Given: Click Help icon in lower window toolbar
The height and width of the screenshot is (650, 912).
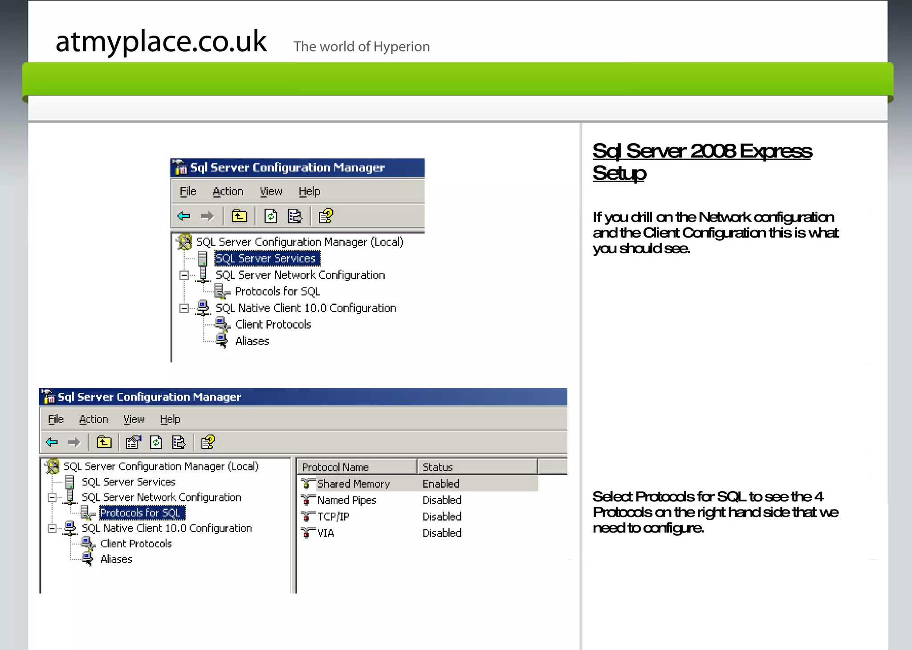Looking at the screenshot, I should tap(208, 442).
